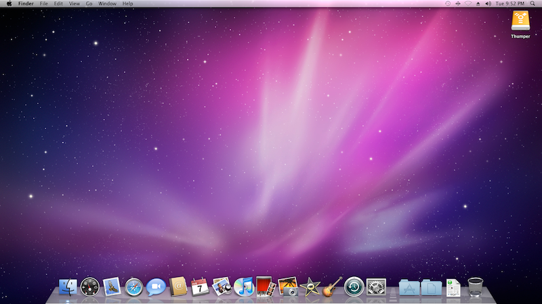Screen dimensions: 542x304
Task: Click the Trash in the dock
Action: coord(476,287)
